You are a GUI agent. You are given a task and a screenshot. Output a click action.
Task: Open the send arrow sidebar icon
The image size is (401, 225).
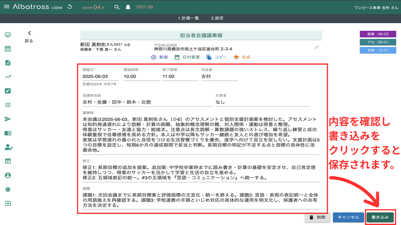(x=8, y=119)
